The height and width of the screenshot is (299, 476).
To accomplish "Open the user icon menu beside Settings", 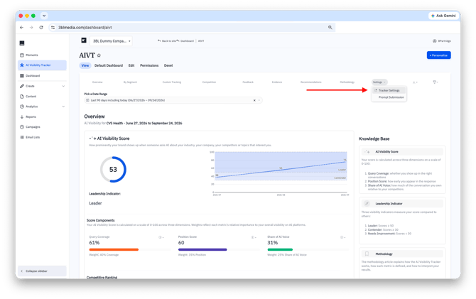I will pos(415,82).
